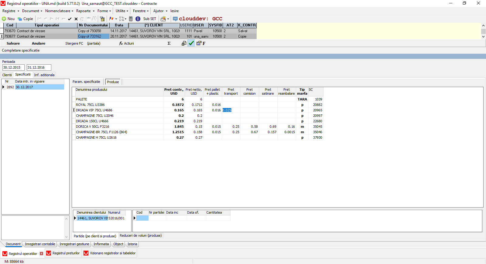Open the Rapoarte menu
The width and height of the screenshot is (486, 264).
click(85, 11)
